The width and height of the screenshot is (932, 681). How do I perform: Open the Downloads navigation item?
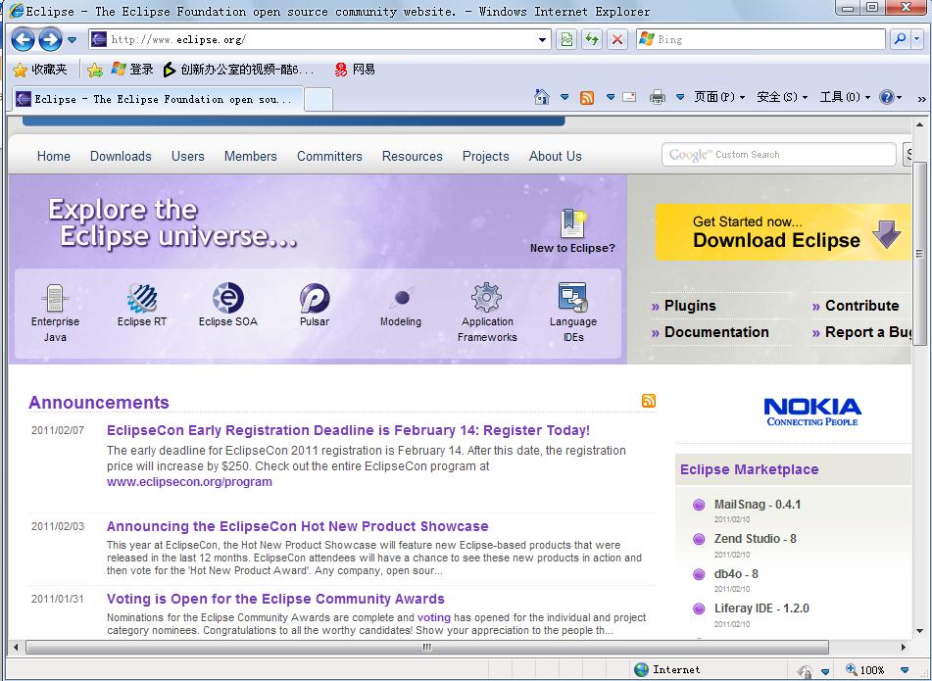click(x=121, y=156)
